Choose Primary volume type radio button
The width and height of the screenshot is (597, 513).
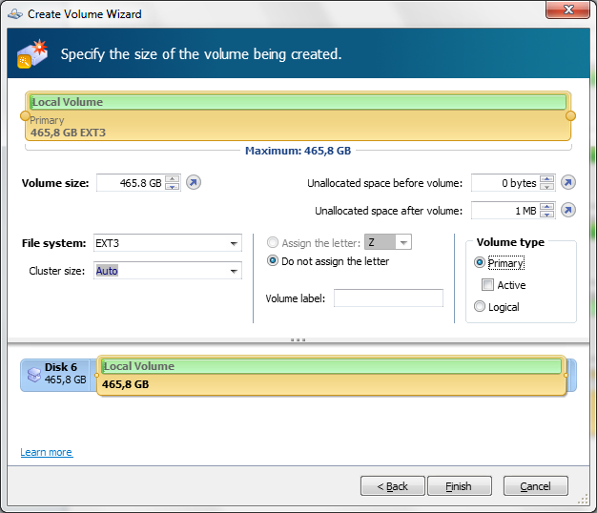480,262
